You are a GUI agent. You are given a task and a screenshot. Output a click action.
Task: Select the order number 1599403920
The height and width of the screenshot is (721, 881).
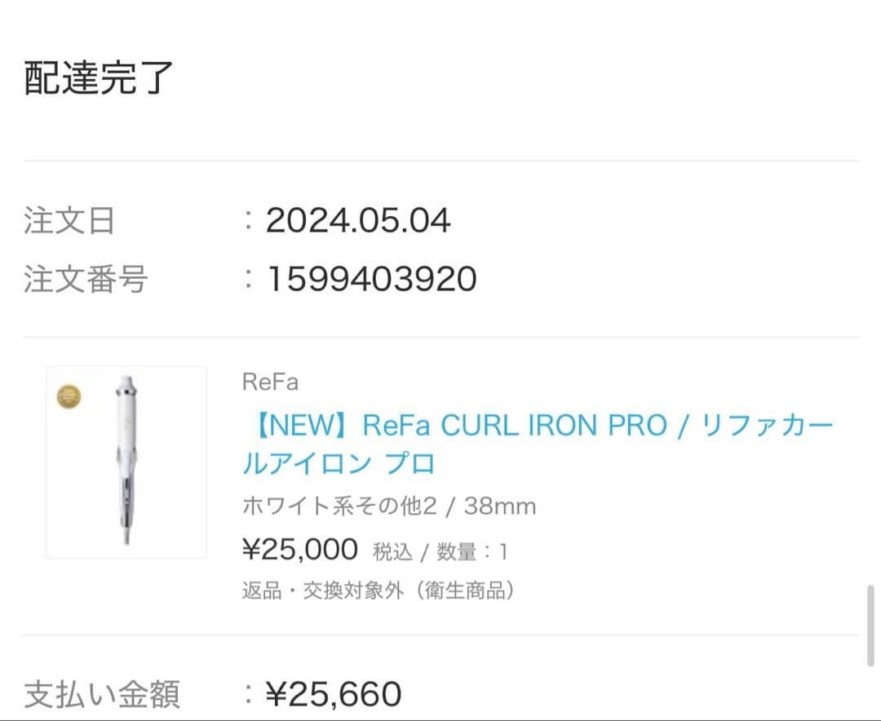pos(371,280)
